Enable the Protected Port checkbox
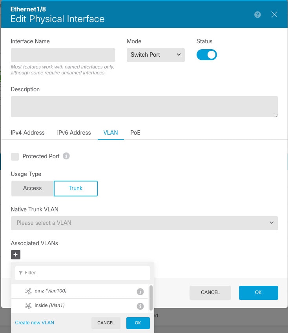The width and height of the screenshot is (288, 333). click(15, 156)
